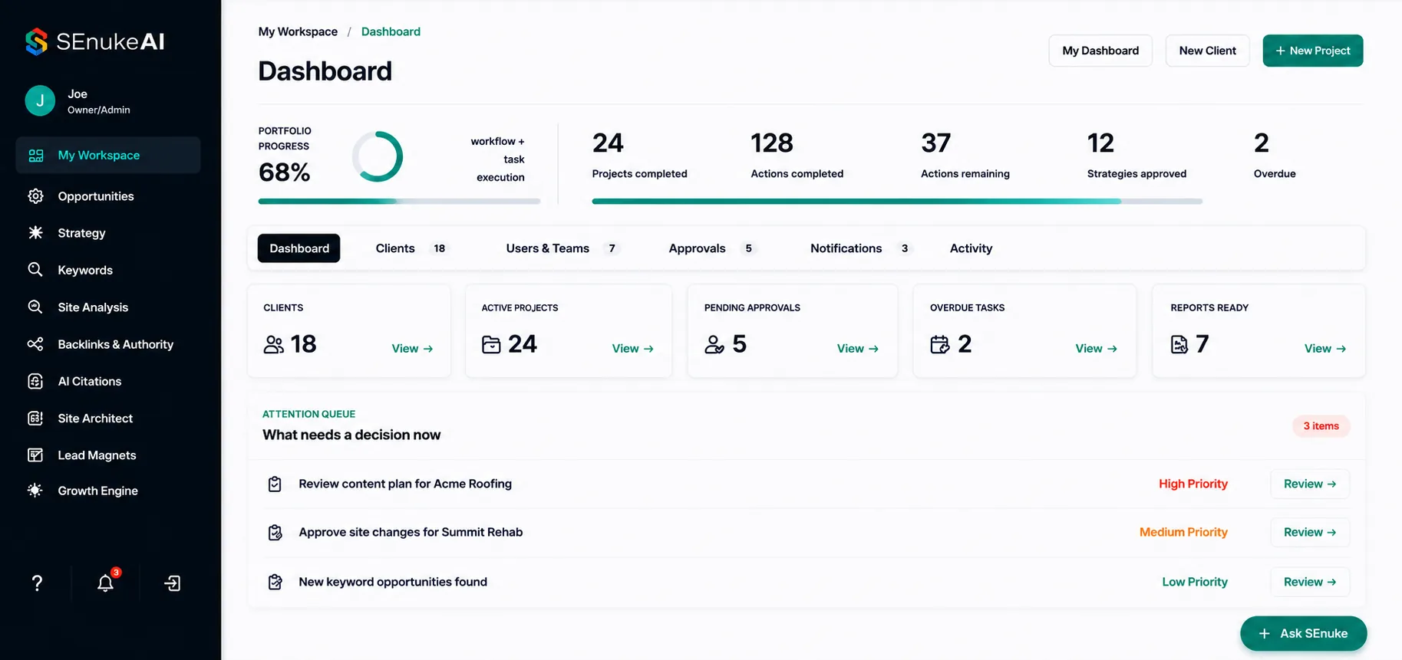View pending approvals card link

[x=857, y=349]
